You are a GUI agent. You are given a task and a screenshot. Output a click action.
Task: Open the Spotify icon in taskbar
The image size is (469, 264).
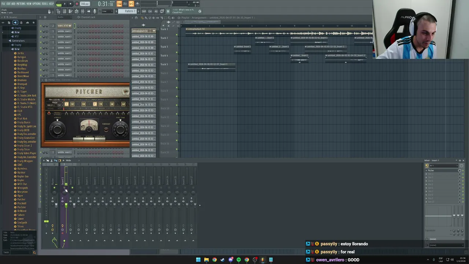point(239,260)
